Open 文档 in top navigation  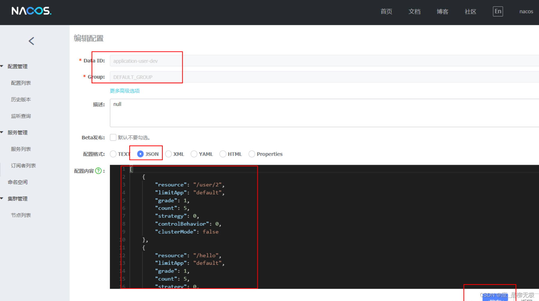pos(414,11)
